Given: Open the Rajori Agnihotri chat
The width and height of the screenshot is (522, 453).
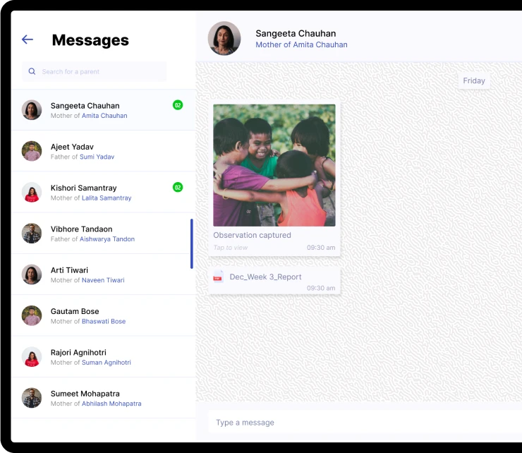Looking at the screenshot, I should pyautogui.click(x=78, y=352).
